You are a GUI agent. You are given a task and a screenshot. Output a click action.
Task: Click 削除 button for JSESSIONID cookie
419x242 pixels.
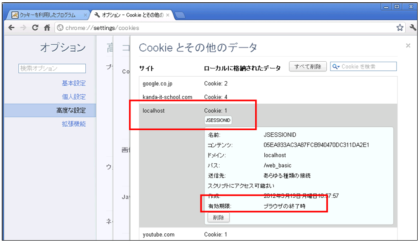click(218, 218)
